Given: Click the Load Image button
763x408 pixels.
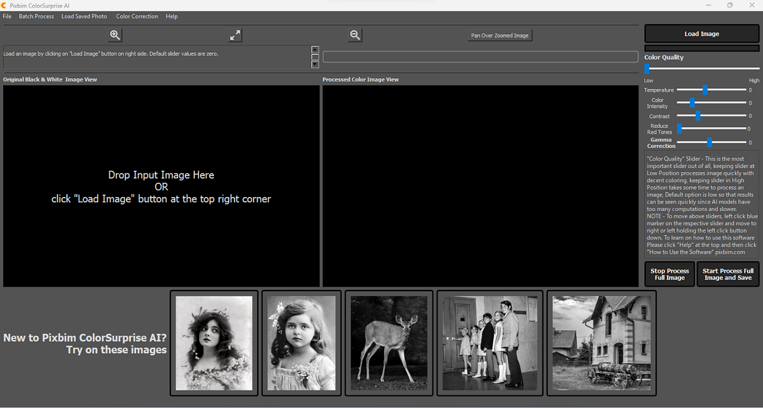Looking at the screenshot, I should (x=701, y=34).
